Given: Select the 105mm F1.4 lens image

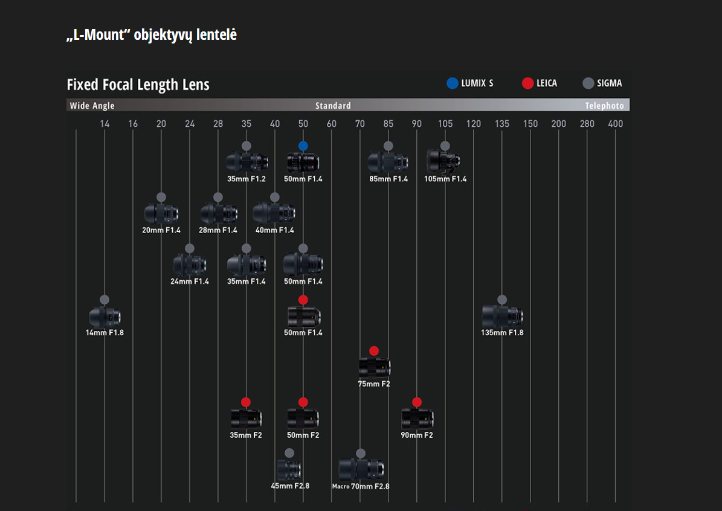Looking at the screenshot, I should tap(443, 161).
